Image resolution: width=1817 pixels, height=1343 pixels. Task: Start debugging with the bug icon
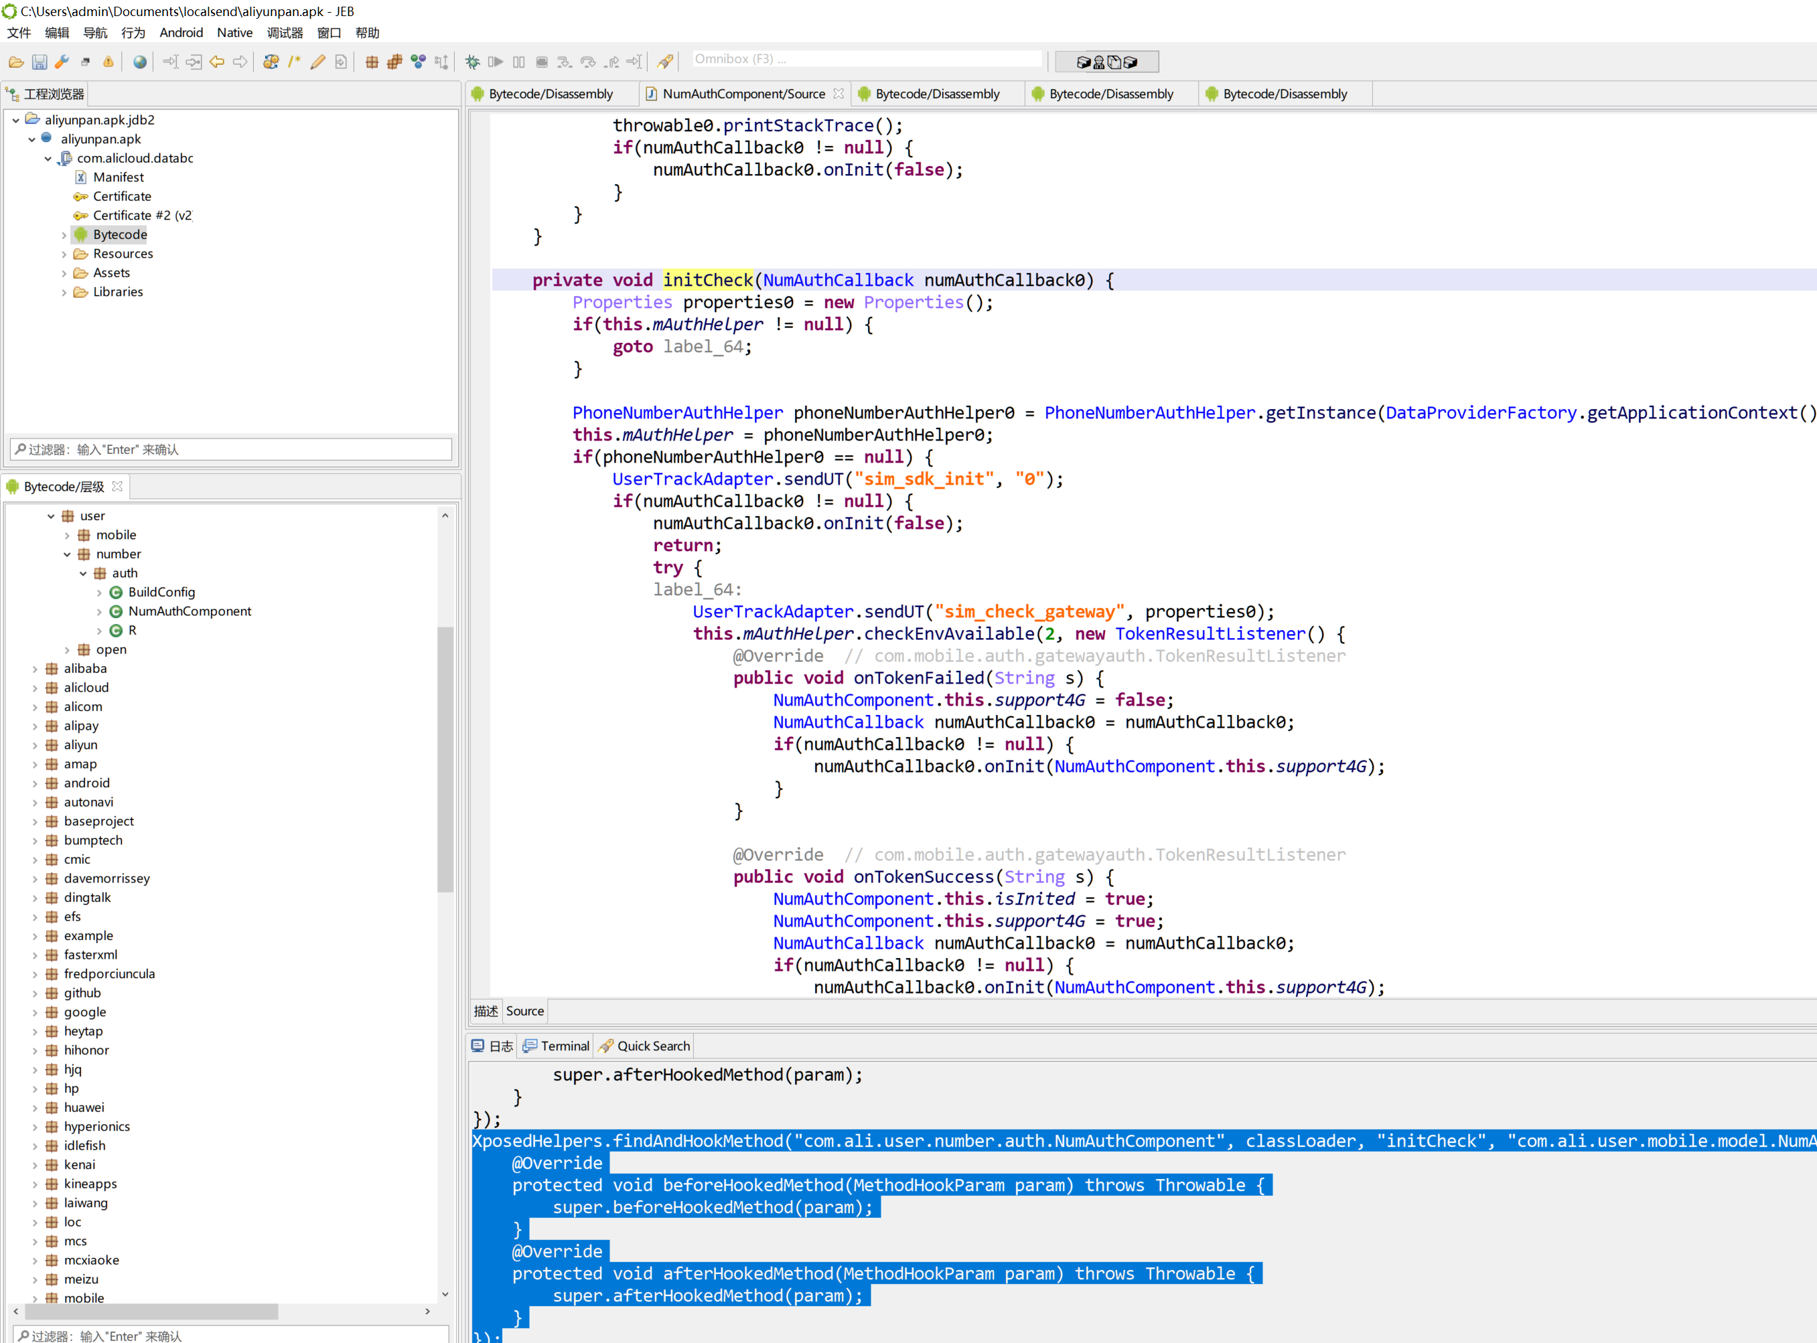point(471,62)
